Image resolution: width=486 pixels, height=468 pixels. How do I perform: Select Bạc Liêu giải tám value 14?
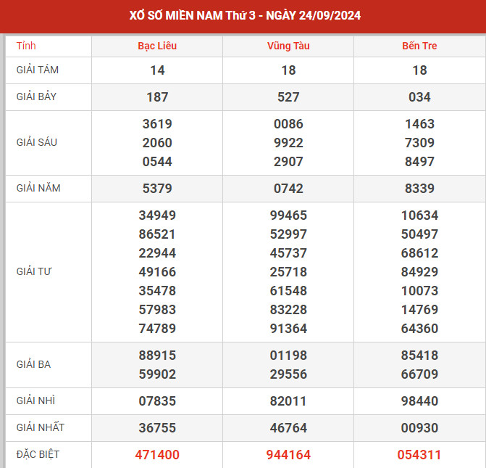point(157,70)
